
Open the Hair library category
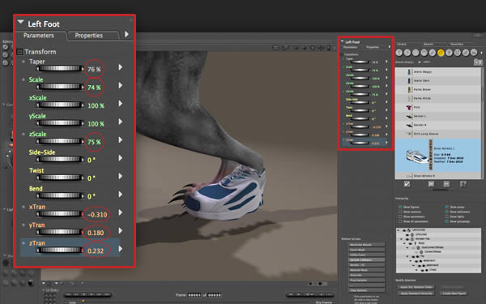424,53
